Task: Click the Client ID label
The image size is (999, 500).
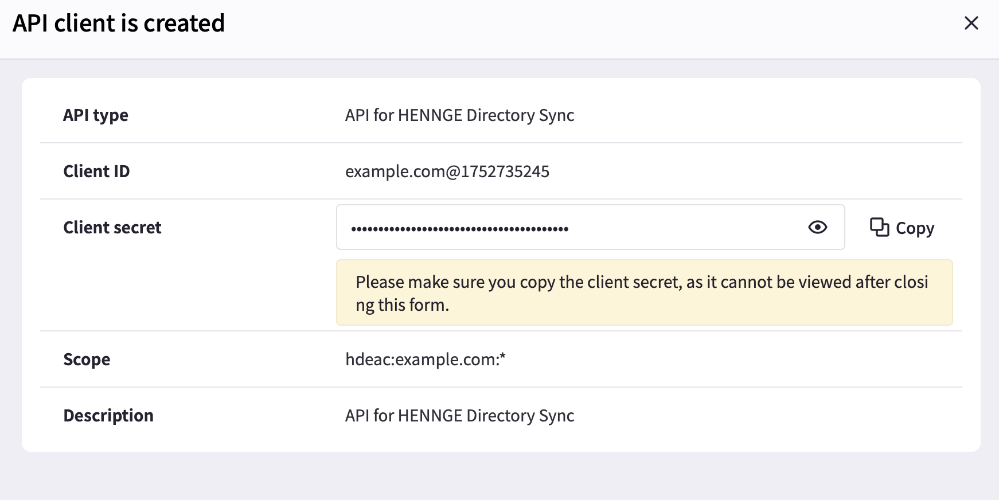Action: pos(96,171)
